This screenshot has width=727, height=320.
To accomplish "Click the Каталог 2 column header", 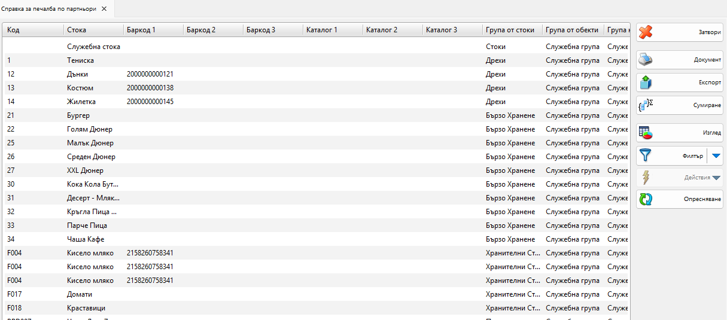I will pos(392,30).
